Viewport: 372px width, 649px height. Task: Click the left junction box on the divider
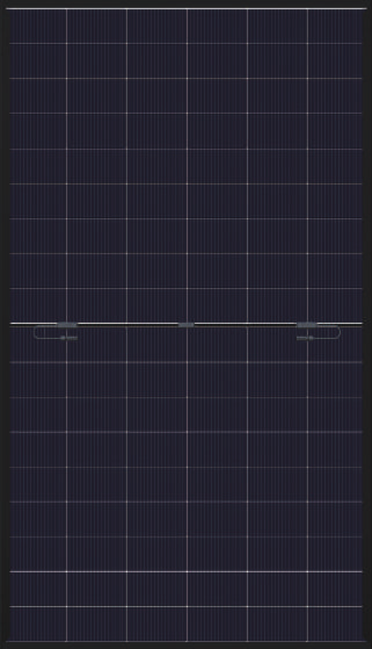coord(67,325)
